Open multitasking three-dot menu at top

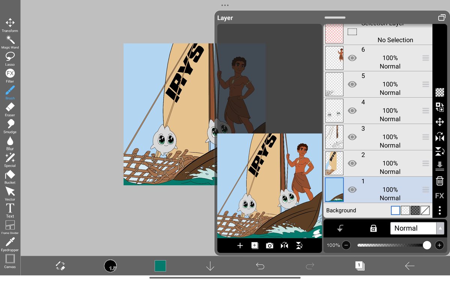pyautogui.click(x=225, y=5)
